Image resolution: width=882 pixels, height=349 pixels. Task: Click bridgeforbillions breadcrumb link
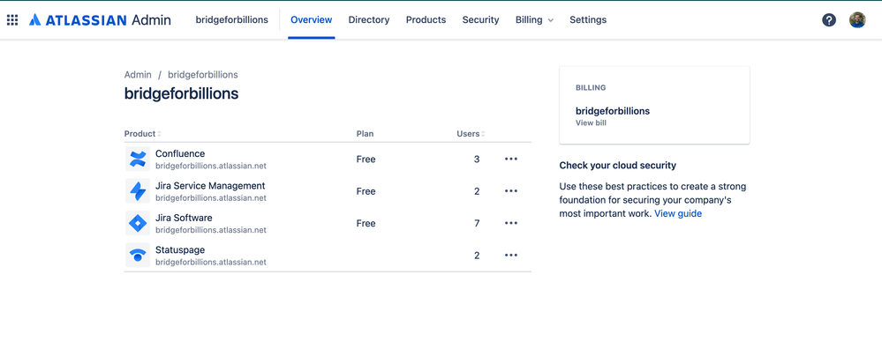point(202,75)
